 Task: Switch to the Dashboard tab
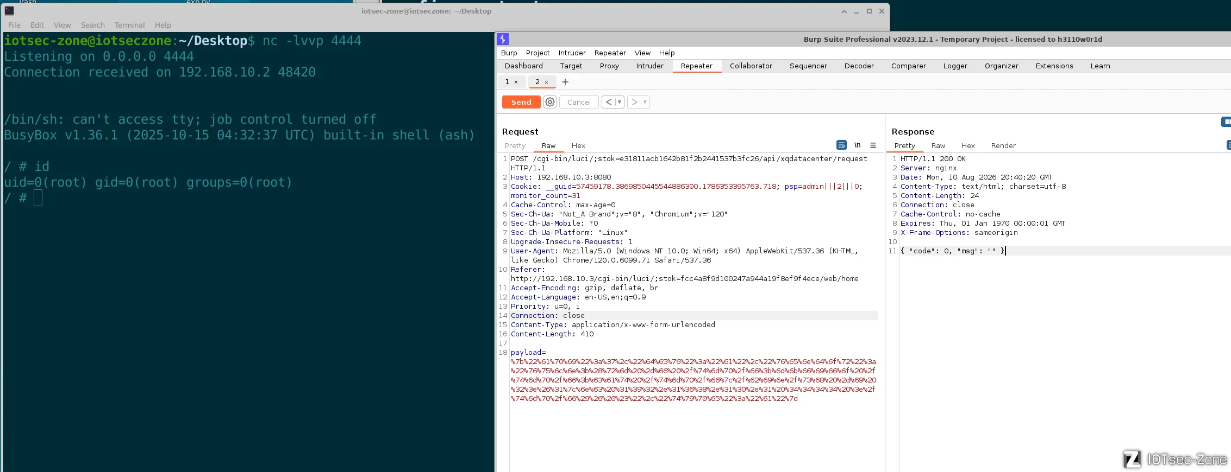point(524,66)
